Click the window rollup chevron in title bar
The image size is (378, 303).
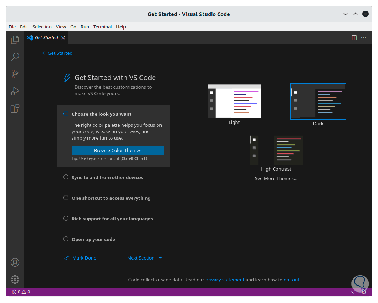pyautogui.click(x=346, y=14)
